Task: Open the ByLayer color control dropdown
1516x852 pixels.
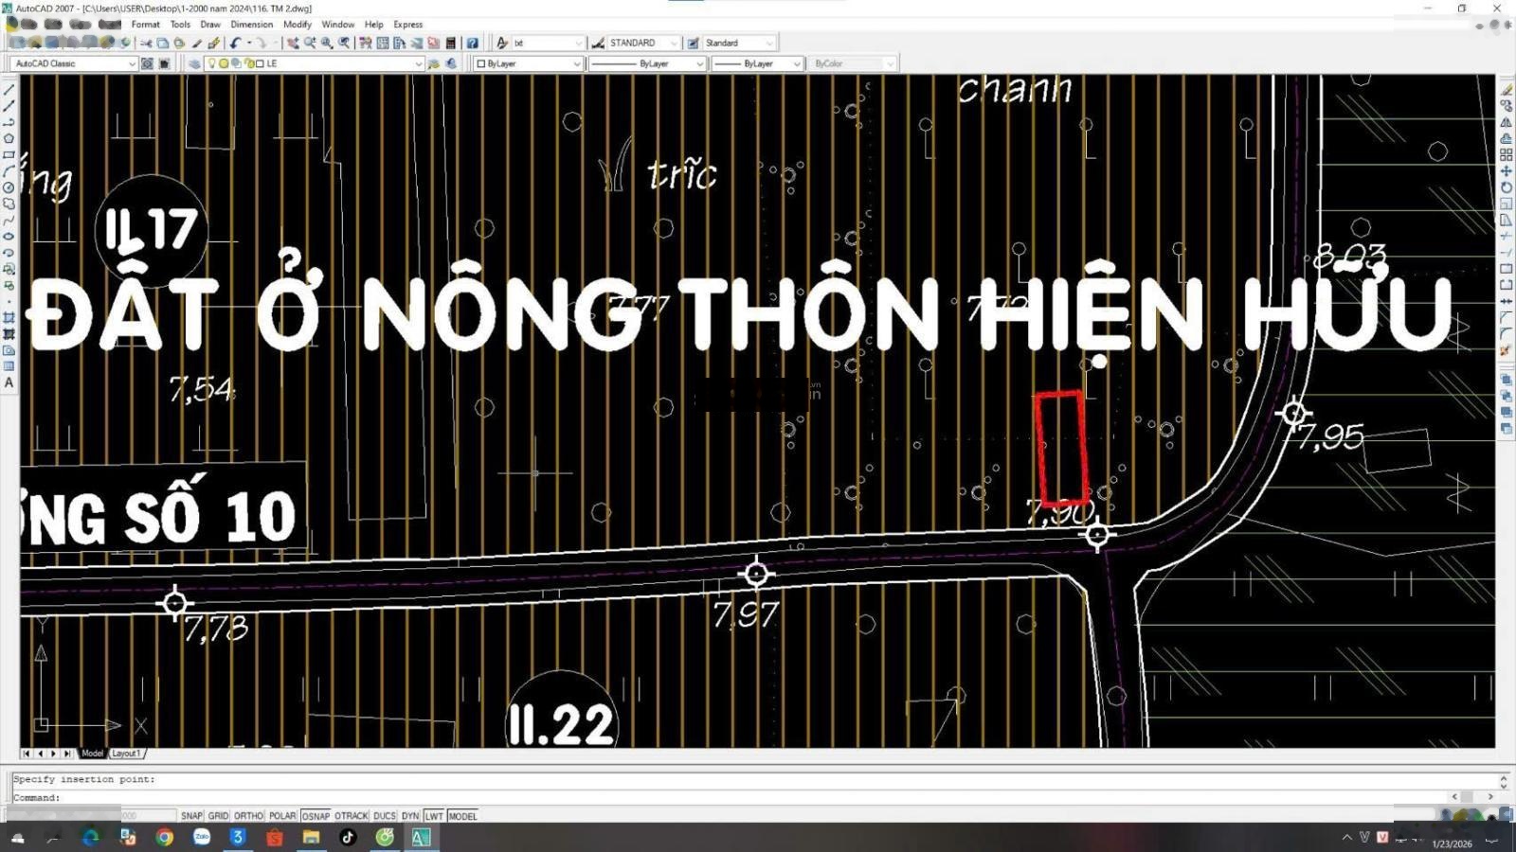Action: click(576, 63)
